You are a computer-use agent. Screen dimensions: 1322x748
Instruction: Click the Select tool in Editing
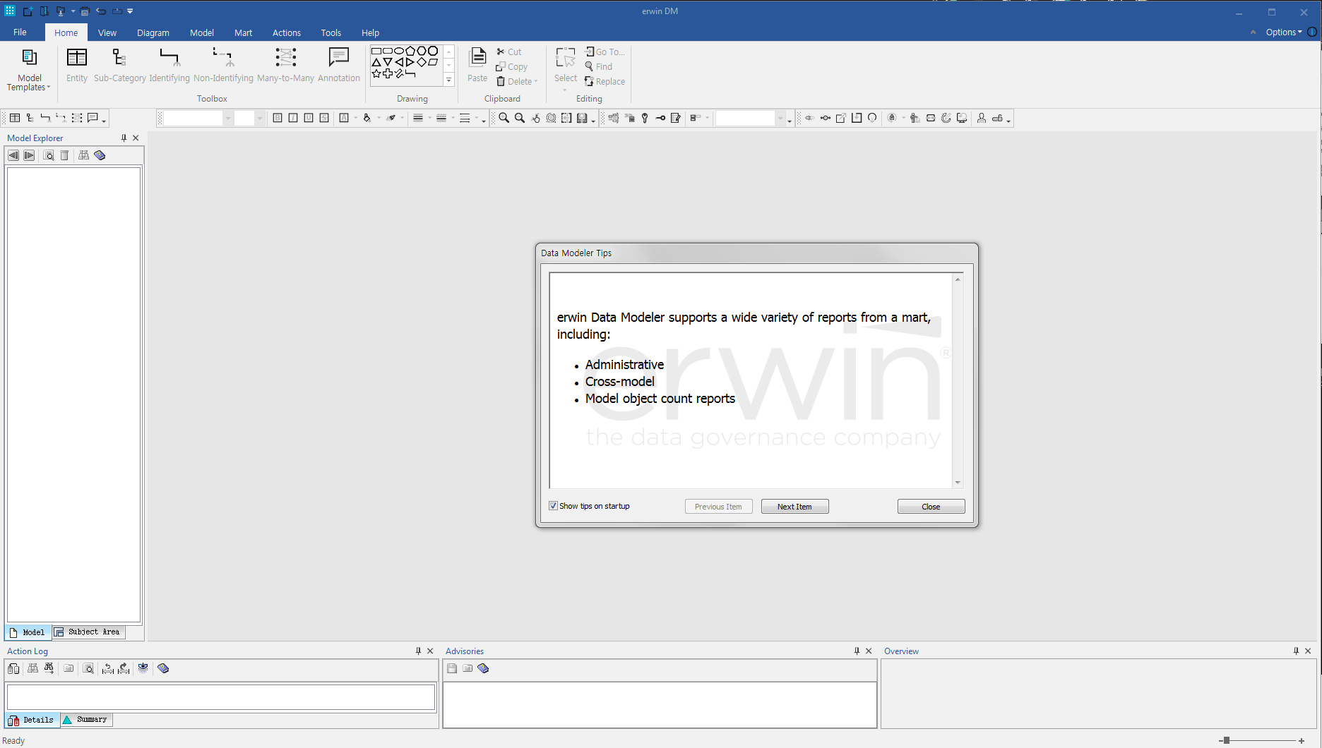coord(566,68)
